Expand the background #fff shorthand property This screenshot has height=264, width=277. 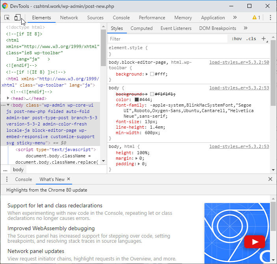[147, 74]
